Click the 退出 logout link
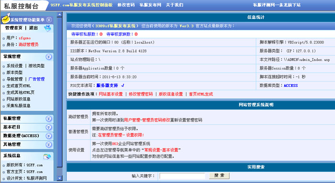Viewport: 335px width, 183px height. click(x=33, y=28)
